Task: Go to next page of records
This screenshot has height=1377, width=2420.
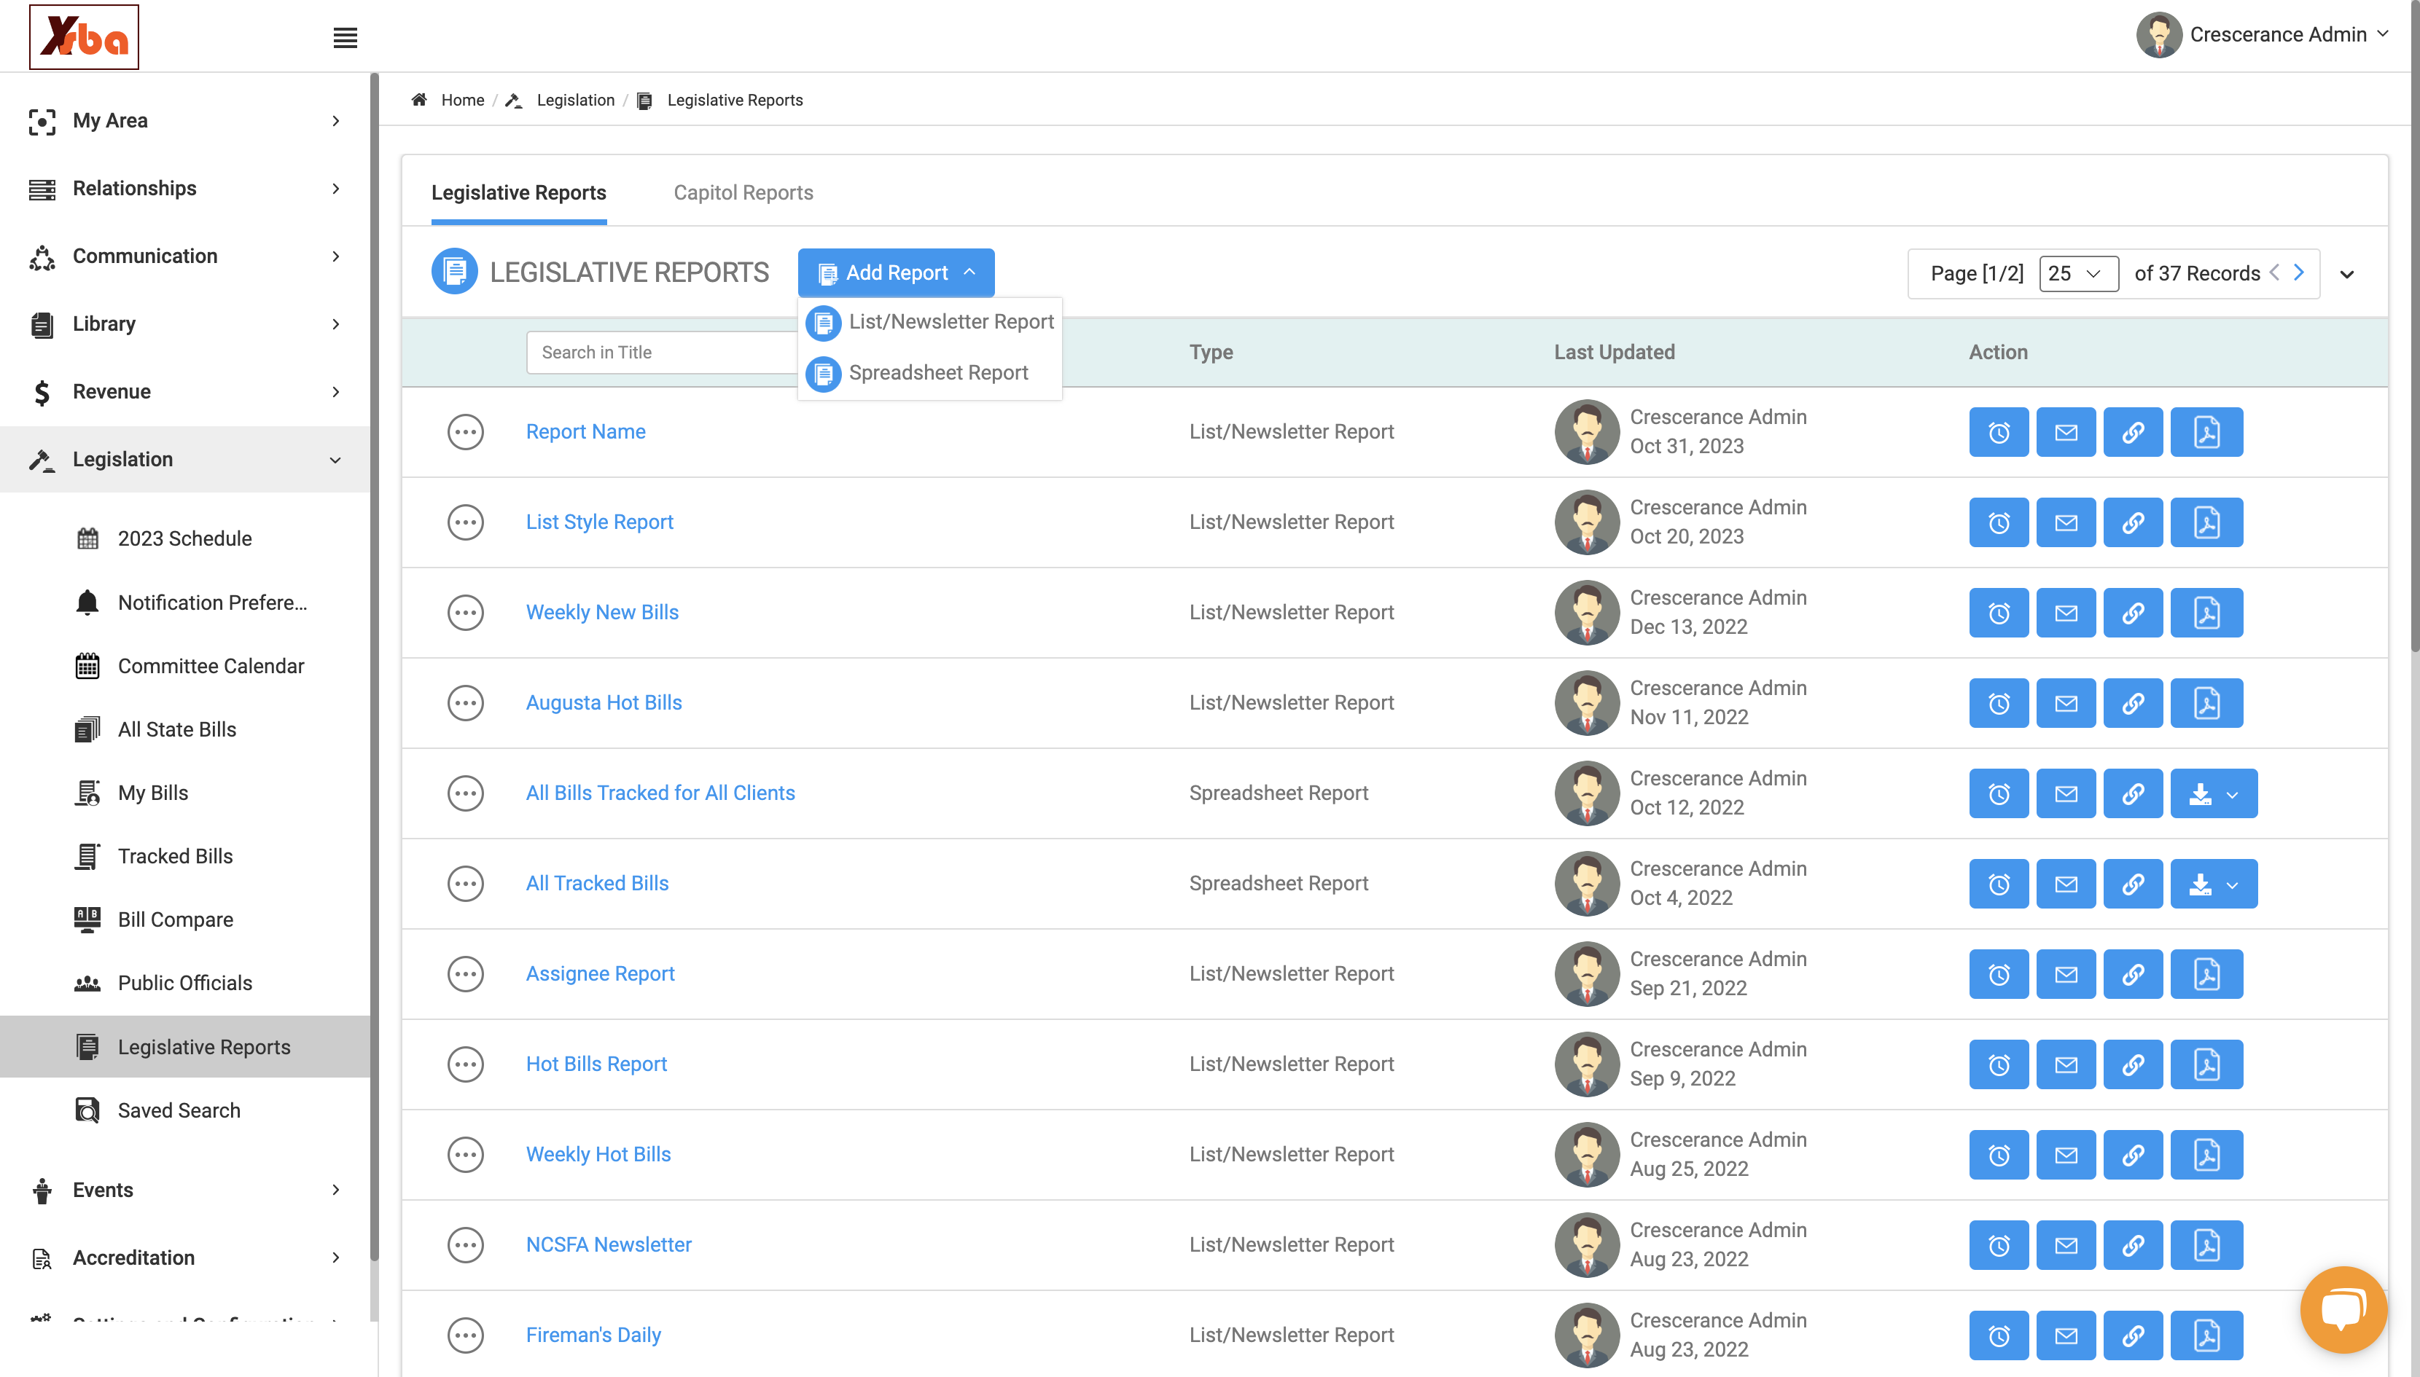Action: tap(2298, 272)
